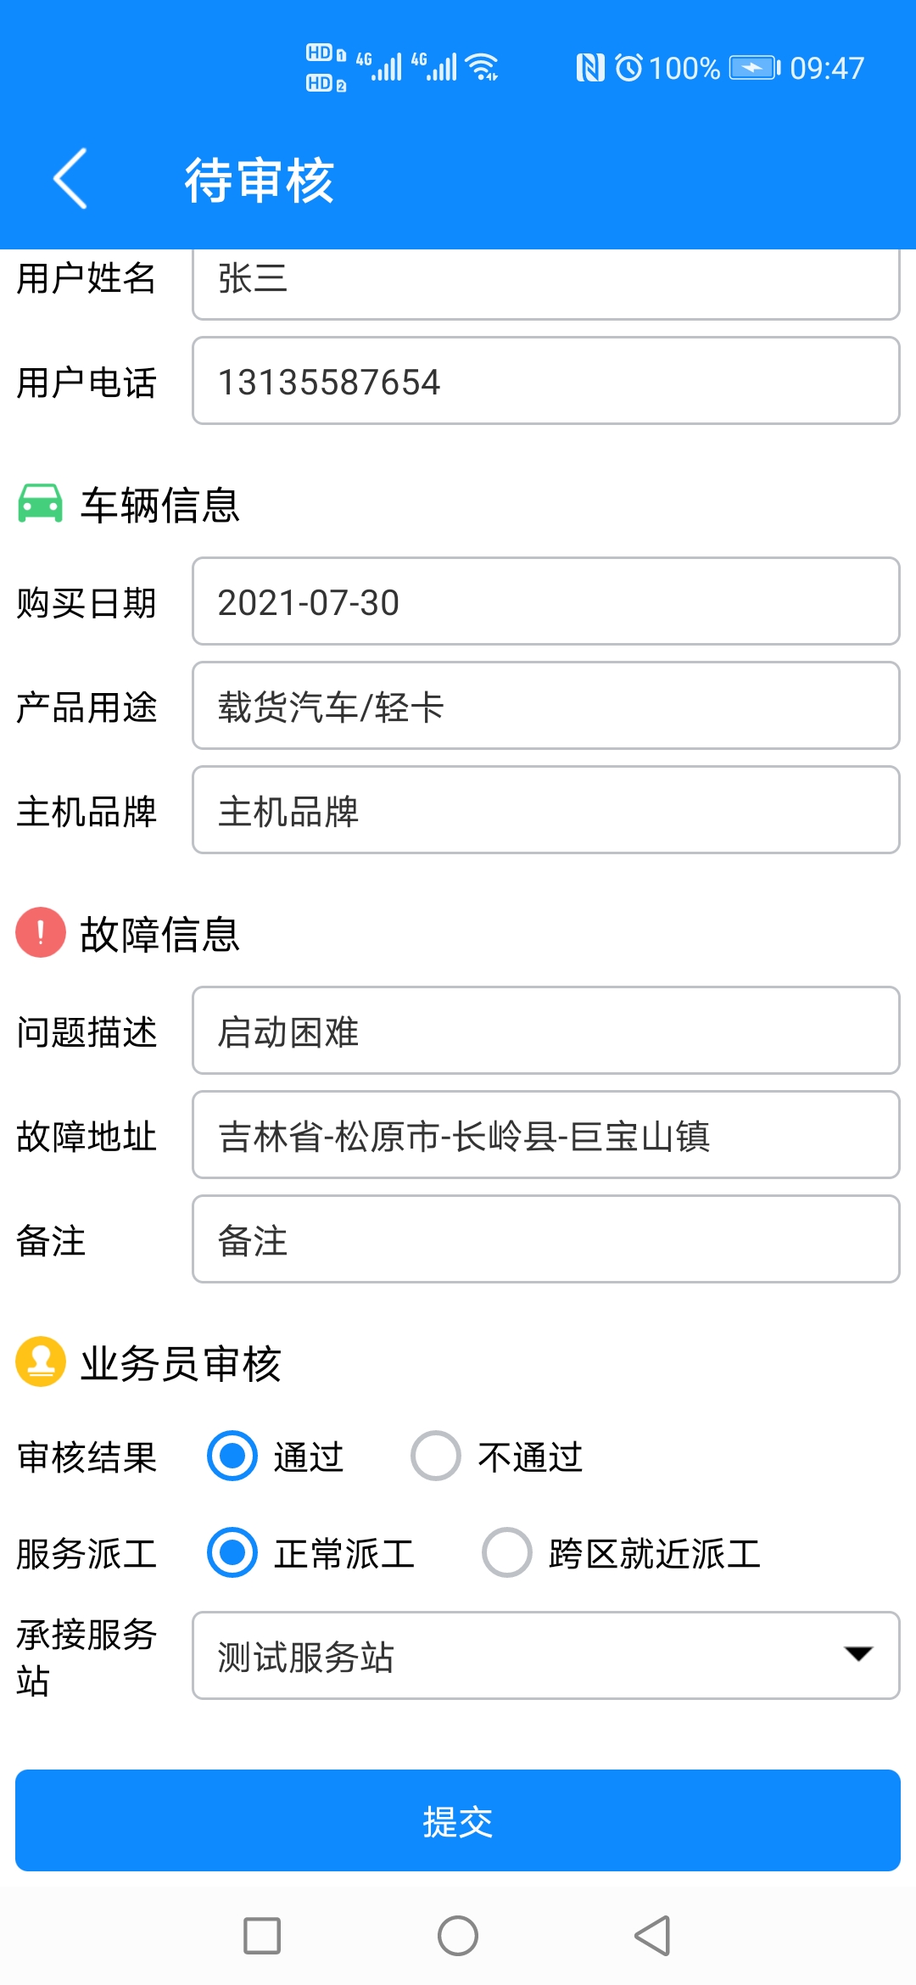Open the 承接服务站 dropdown arrow
The width and height of the screenshot is (916, 1985).
(x=857, y=1654)
